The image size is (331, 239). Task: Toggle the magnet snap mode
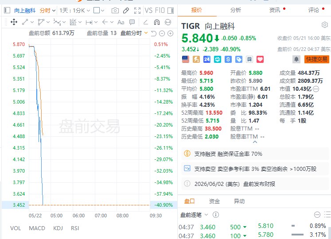point(156,22)
